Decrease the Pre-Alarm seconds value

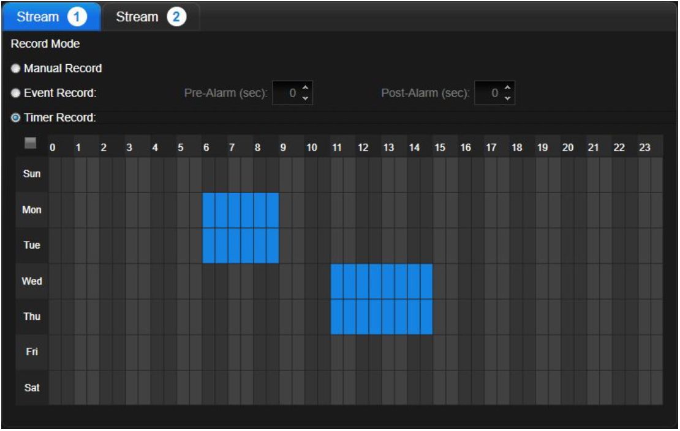coord(306,98)
